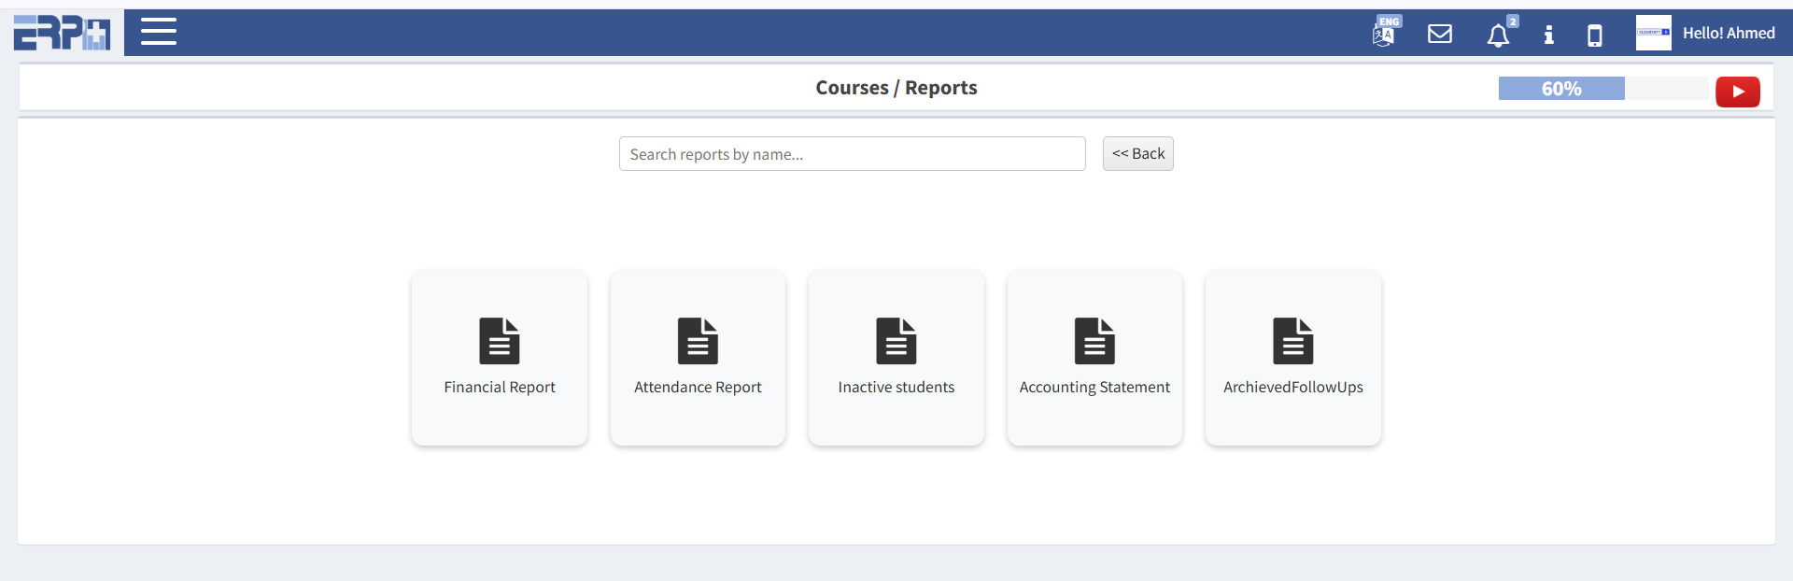Show notifications via the bell icon
This screenshot has width=1793, height=581.
[1498, 35]
